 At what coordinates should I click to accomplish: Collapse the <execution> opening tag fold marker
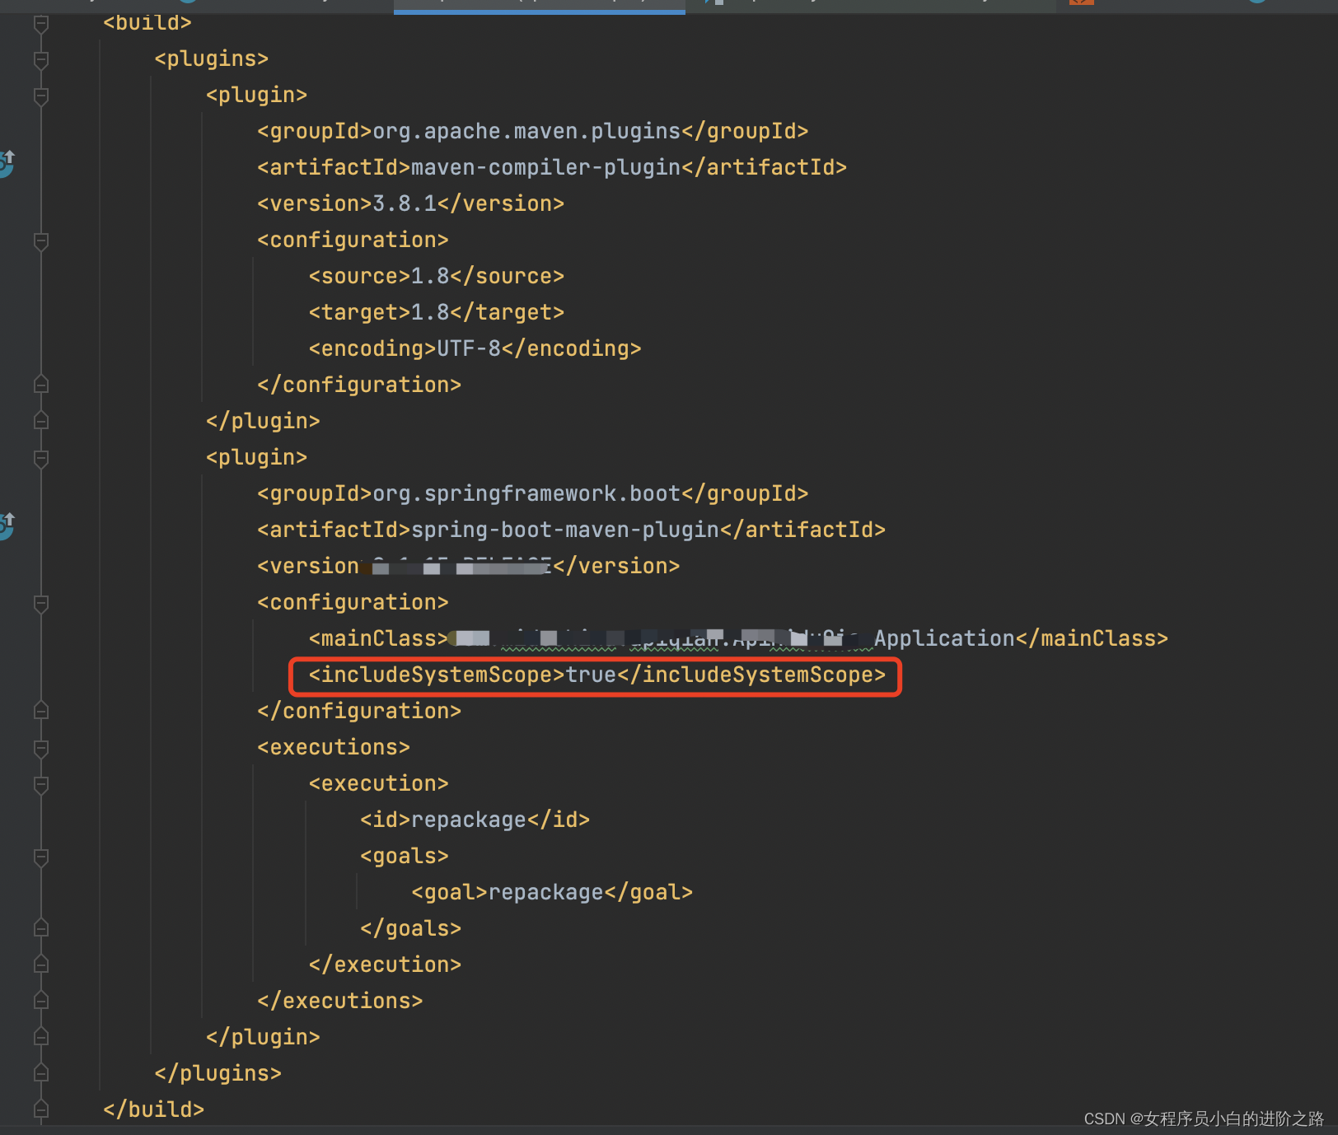(x=41, y=785)
